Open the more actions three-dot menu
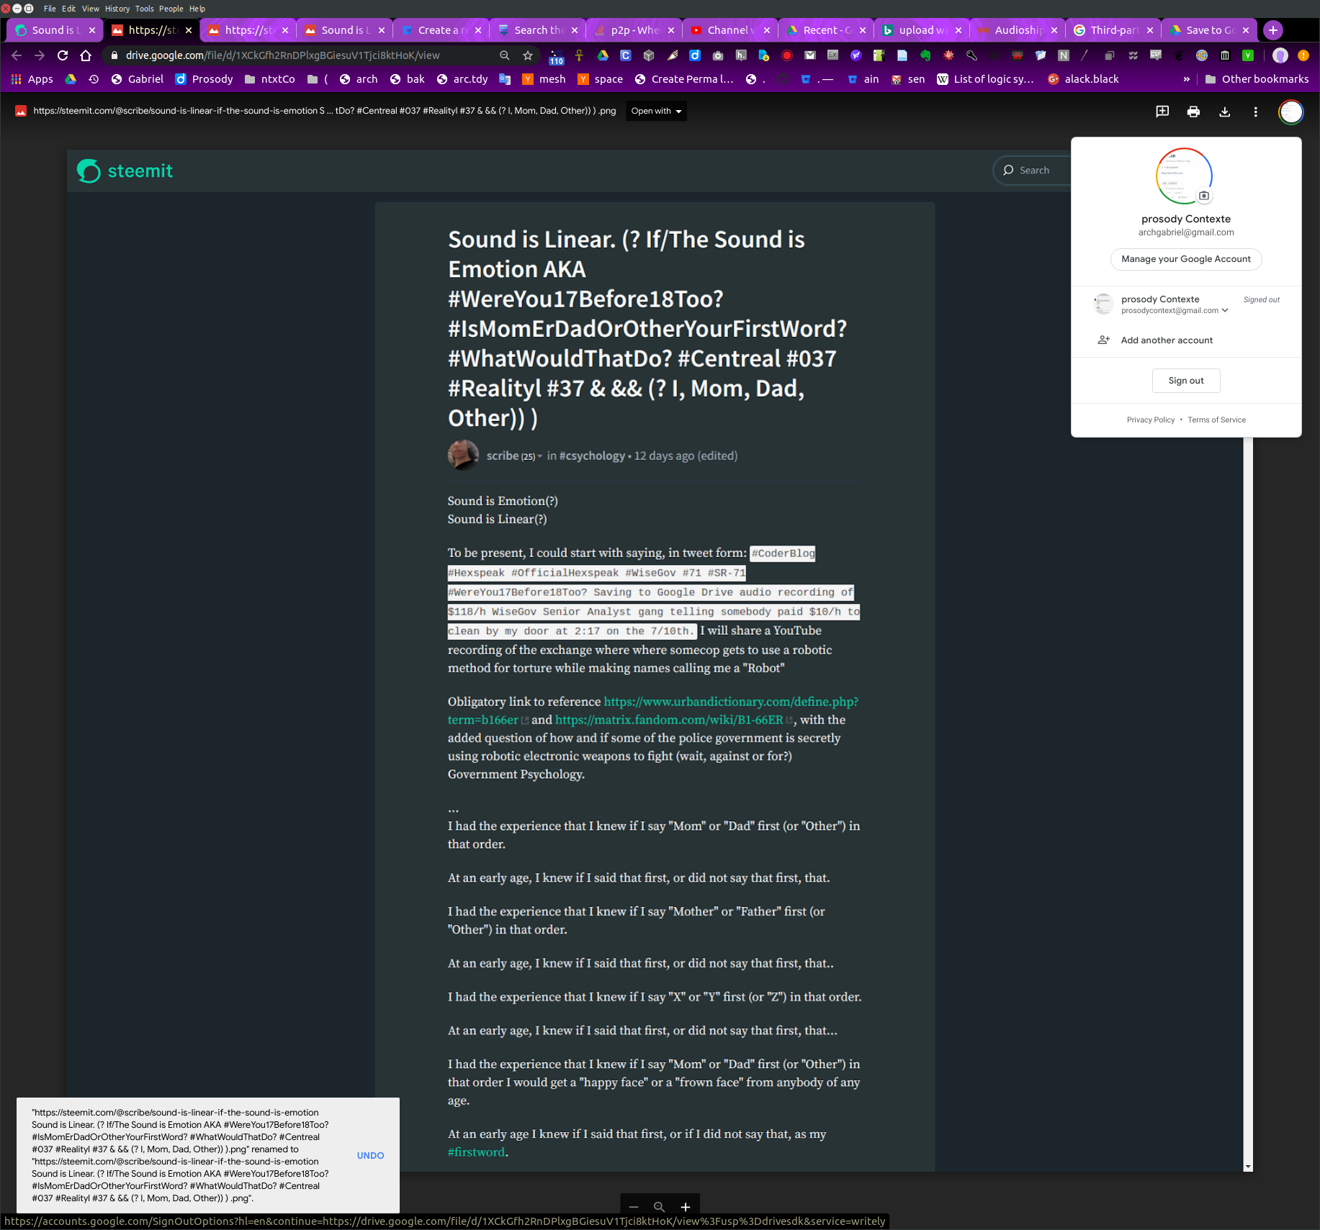 1256,112
